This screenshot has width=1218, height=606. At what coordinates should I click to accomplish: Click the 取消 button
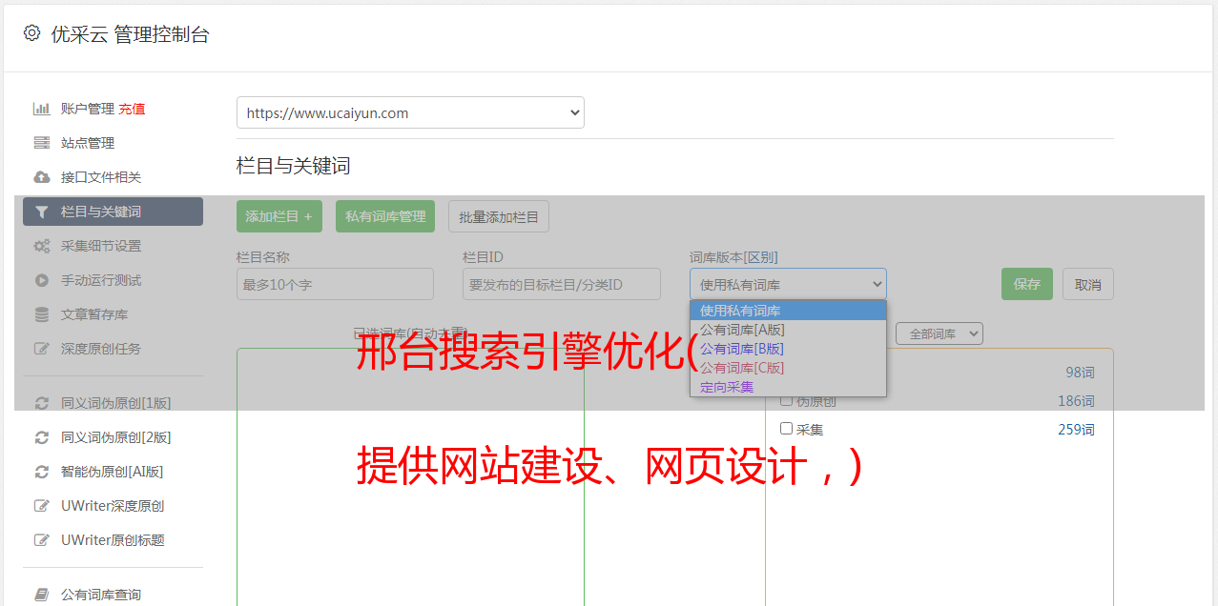tap(1088, 284)
